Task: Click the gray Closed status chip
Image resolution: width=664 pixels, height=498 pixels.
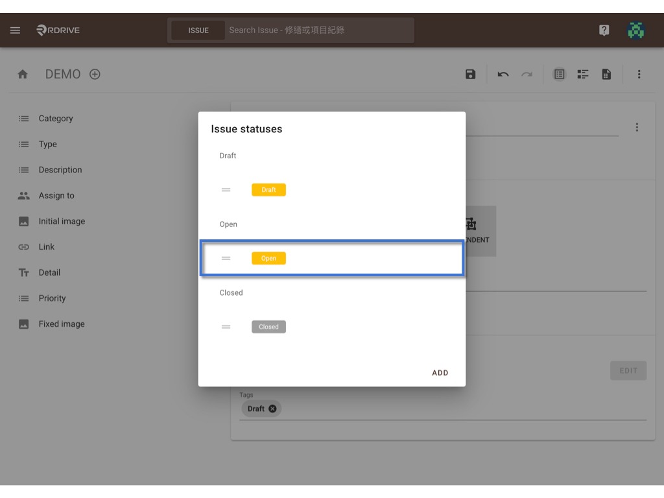Action: pos(268,327)
